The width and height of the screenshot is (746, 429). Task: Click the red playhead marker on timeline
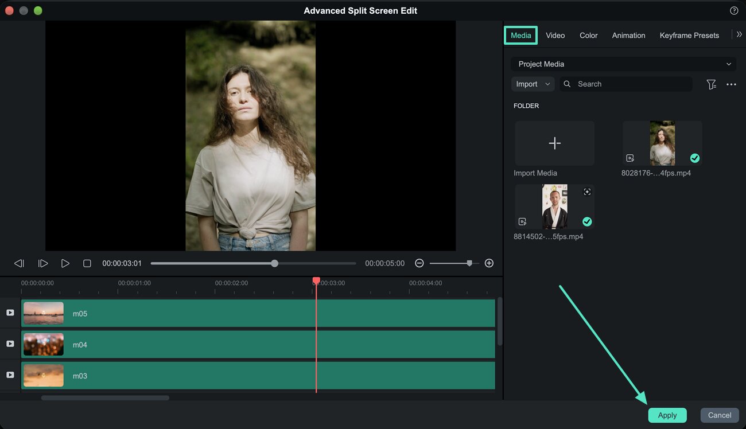[316, 280]
